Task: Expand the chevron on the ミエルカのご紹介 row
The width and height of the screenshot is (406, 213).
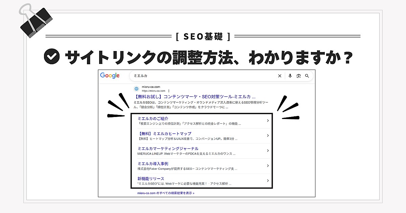Action: (268, 121)
